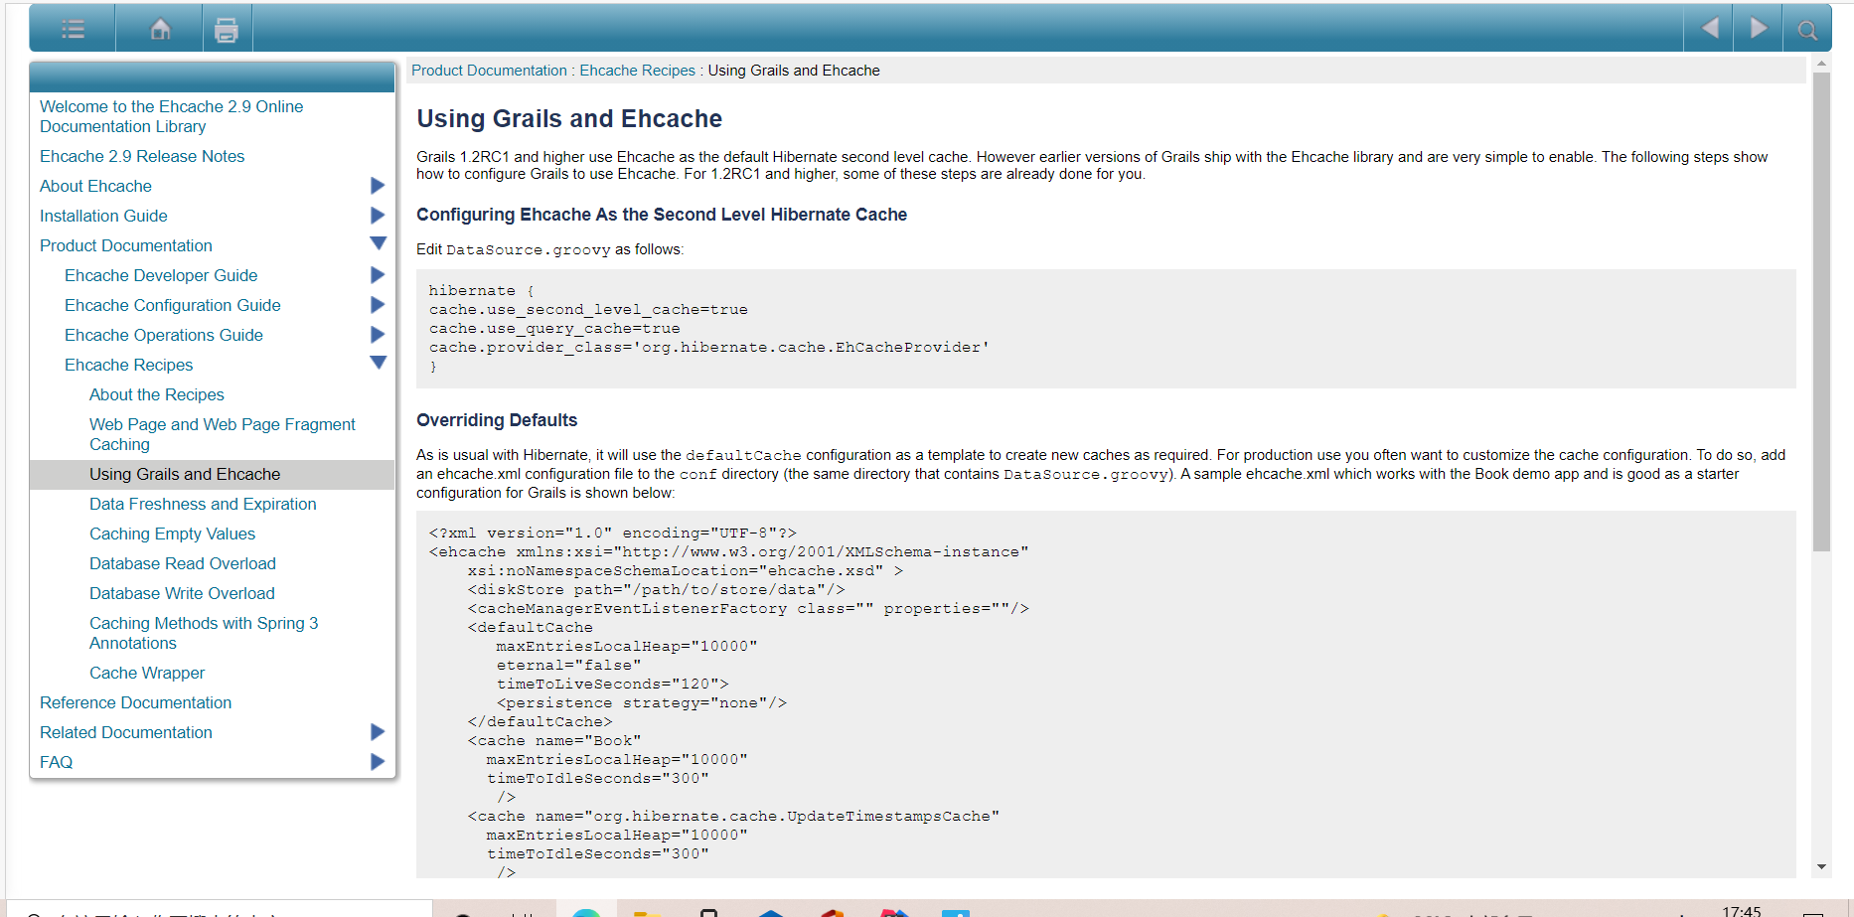1854x917 pixels.
Task: Open Cache Wrapper recipe
Action: pyautogui.click(x=147, y=673)
